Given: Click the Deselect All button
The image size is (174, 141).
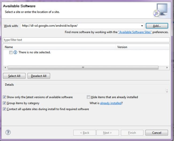Looking at the screenshot, I should pyautogui.click(x=39, y=76).
